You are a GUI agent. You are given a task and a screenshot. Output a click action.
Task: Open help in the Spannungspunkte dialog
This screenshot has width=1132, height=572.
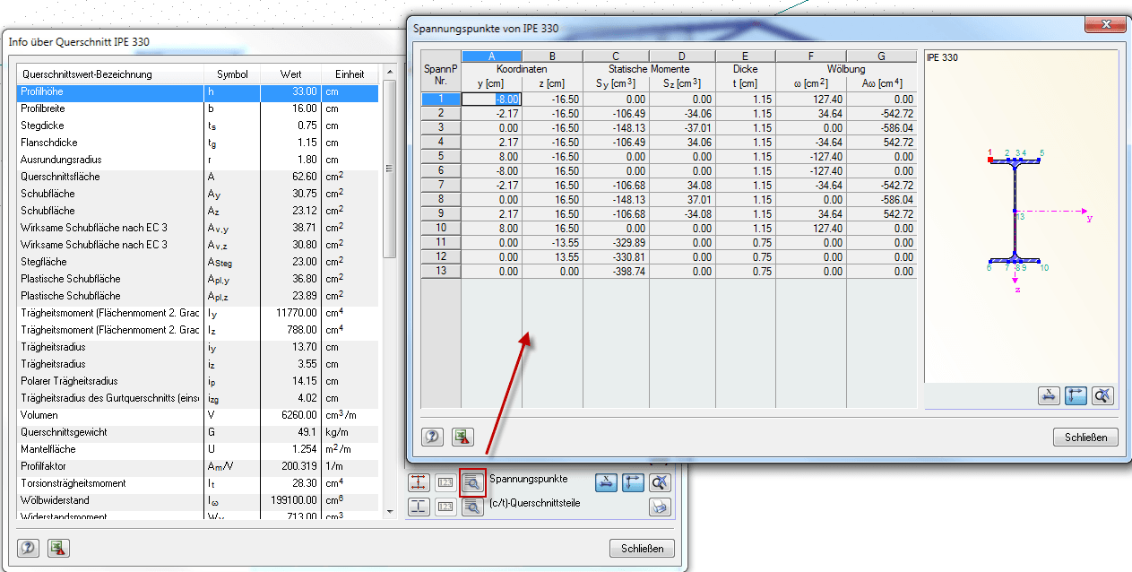(433, 437)
